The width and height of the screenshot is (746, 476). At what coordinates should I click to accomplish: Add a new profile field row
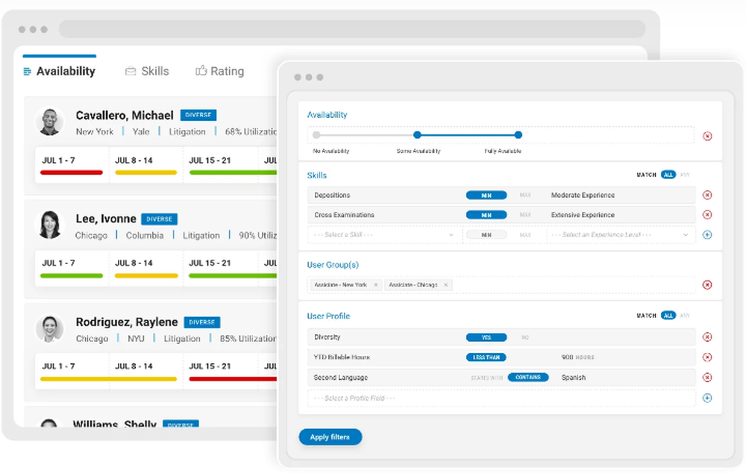pos(707,398)
